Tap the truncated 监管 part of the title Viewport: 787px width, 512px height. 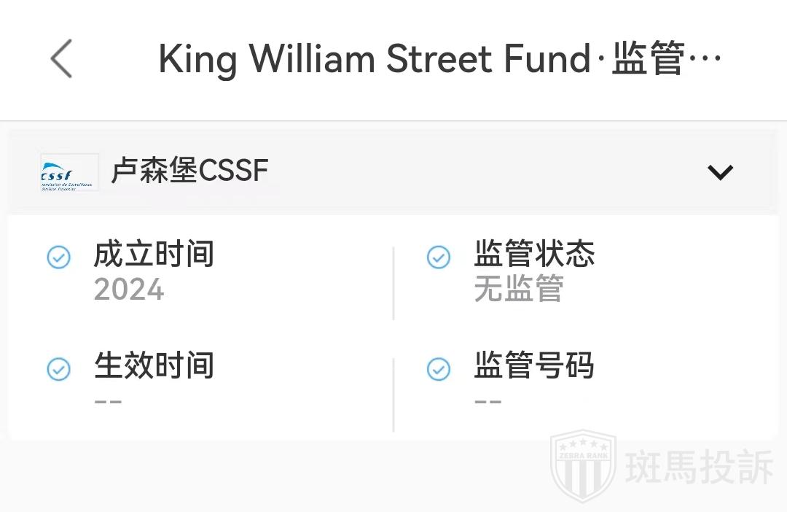pos(649,59)
